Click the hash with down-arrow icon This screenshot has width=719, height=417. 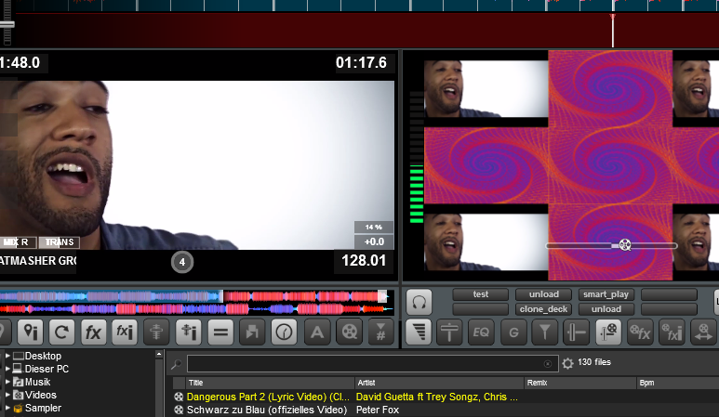coord(381,332)
